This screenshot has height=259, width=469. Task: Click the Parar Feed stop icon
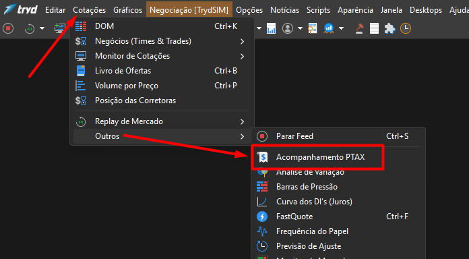262,136
